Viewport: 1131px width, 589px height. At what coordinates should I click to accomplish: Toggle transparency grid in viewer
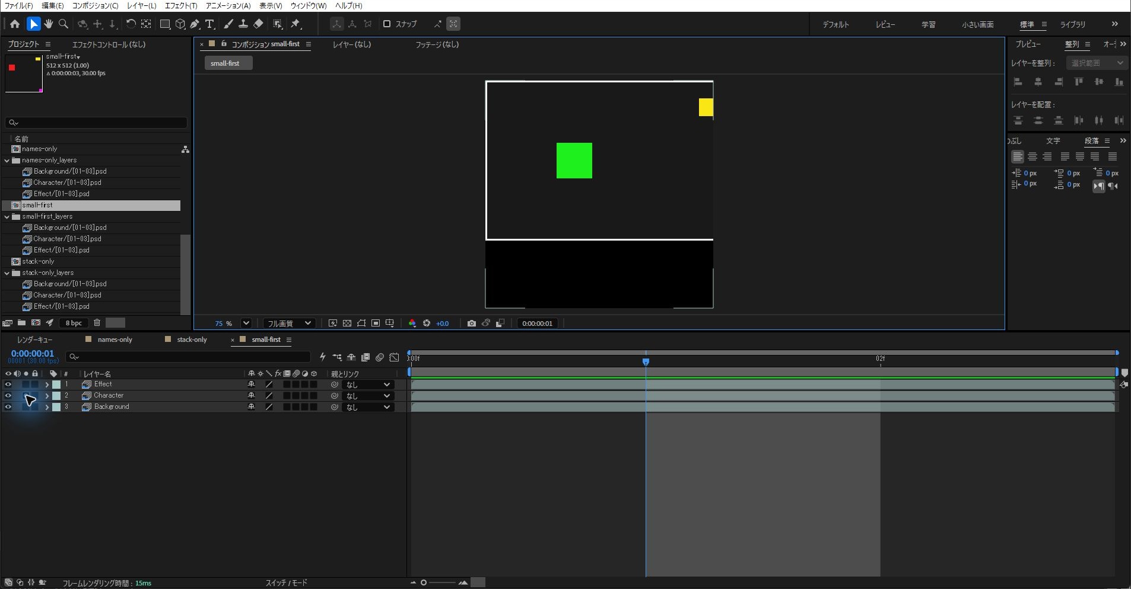click(x=347, y=324)
